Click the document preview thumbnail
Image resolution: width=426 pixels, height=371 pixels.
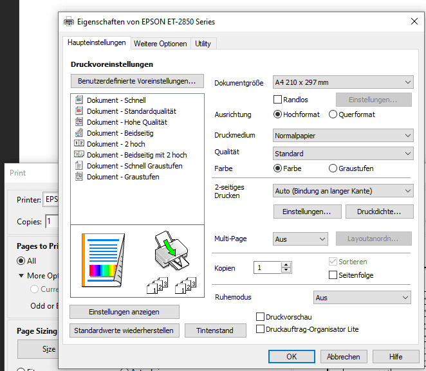103,260
